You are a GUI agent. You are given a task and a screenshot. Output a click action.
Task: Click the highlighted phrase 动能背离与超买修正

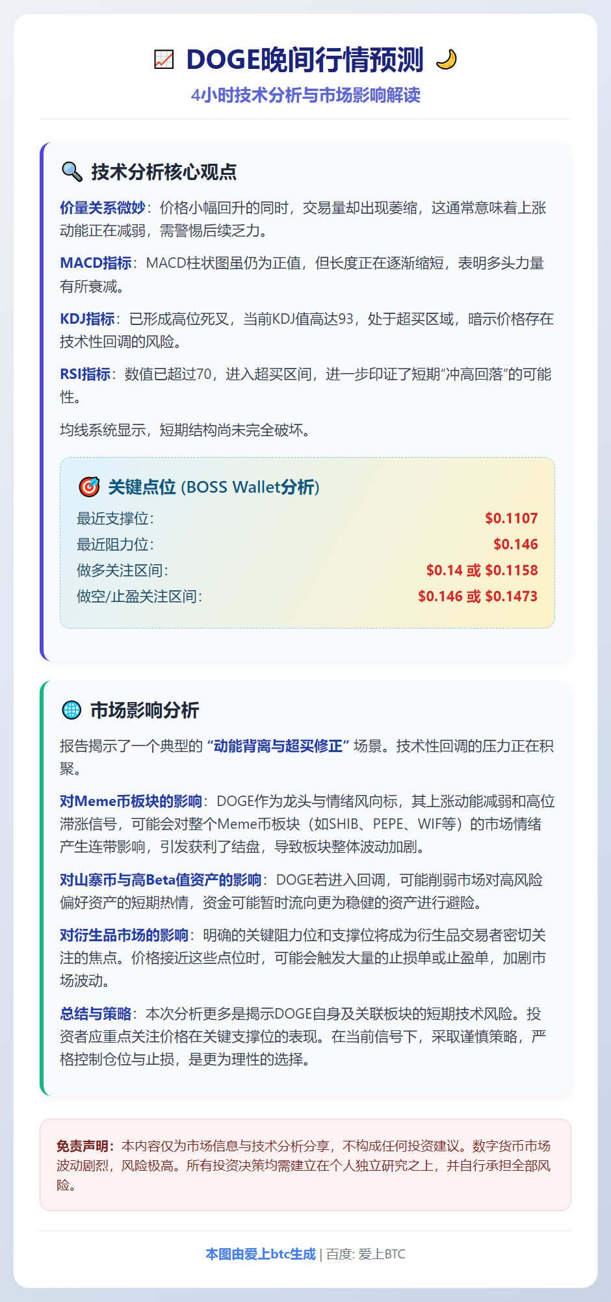coord(278,746)
